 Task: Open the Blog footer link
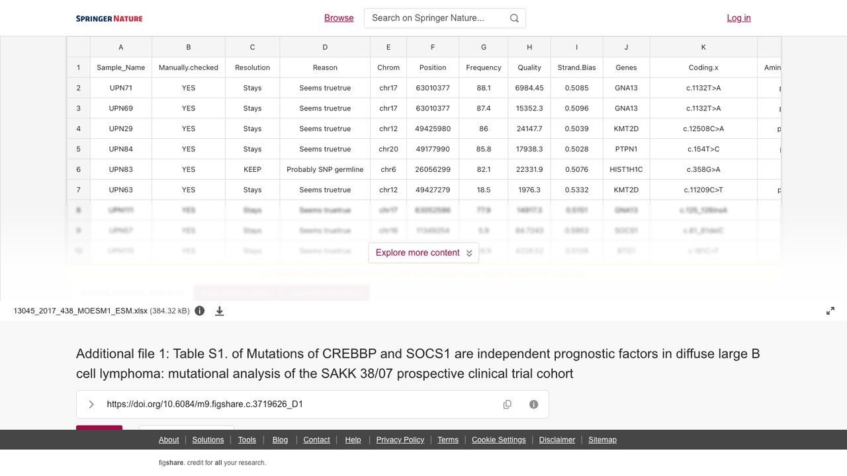click(280, 440)
